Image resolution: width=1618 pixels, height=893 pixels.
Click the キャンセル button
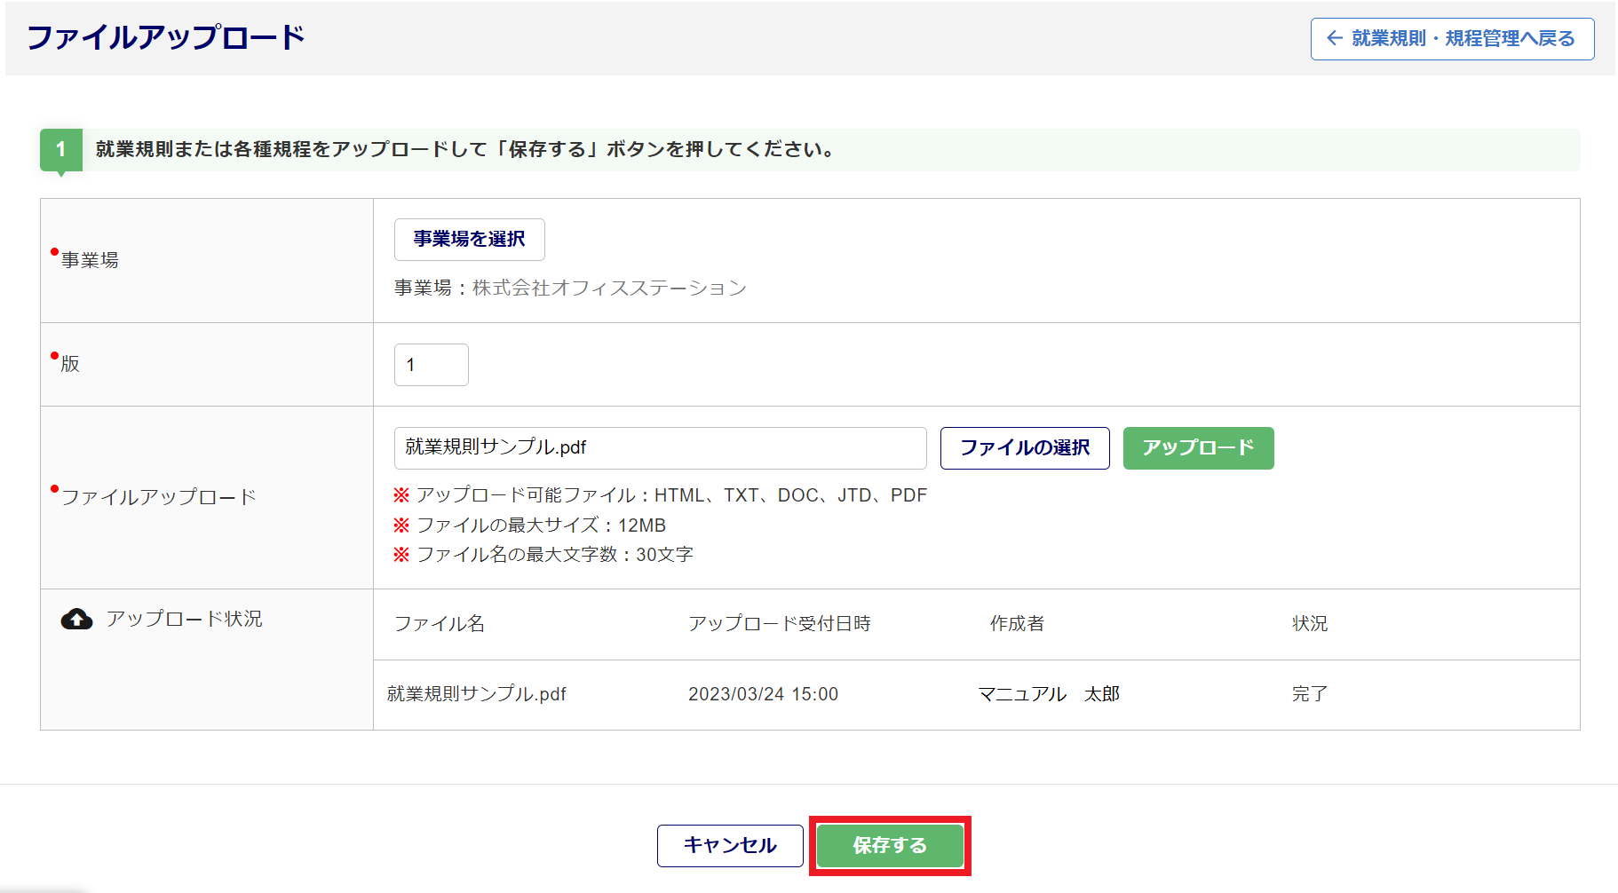729,845
